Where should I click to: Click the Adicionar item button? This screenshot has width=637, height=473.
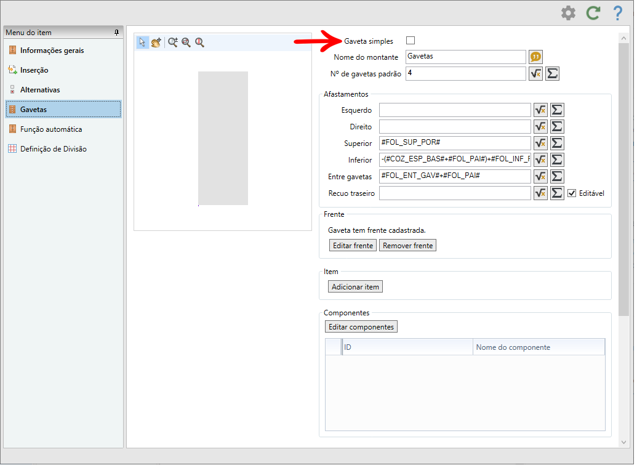[x=356, y=287]
